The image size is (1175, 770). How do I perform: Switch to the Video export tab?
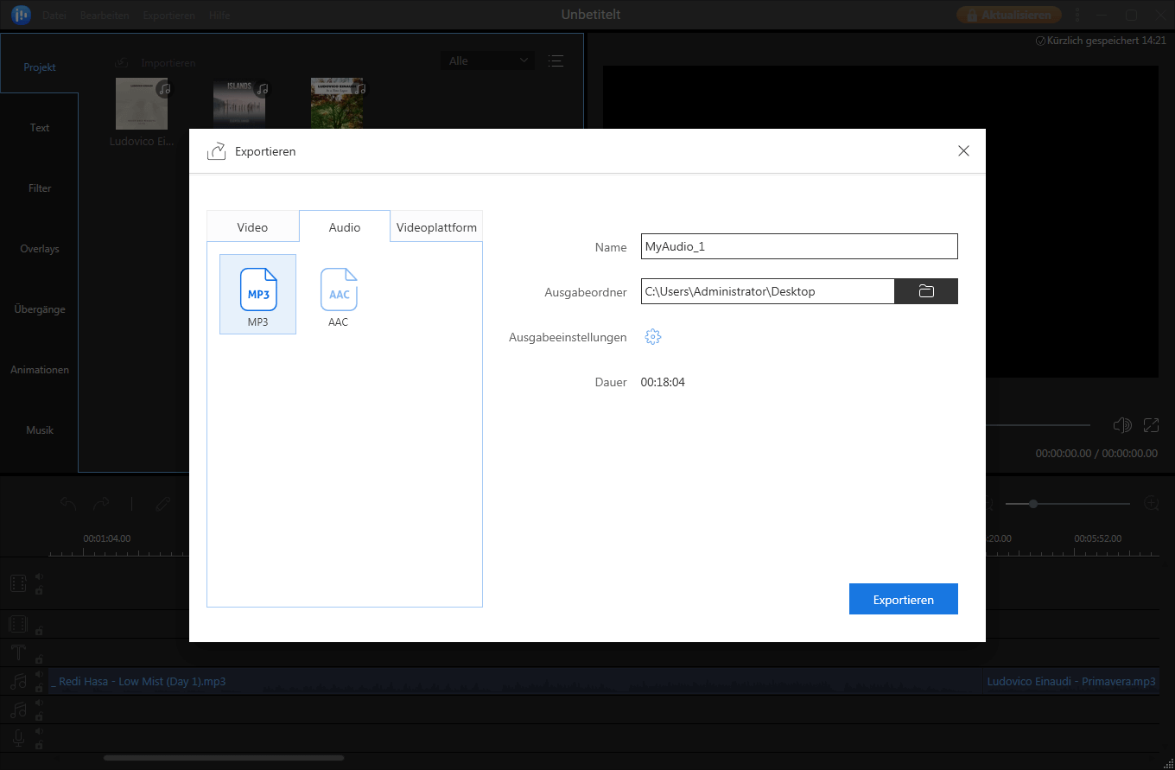coord(252,227)
